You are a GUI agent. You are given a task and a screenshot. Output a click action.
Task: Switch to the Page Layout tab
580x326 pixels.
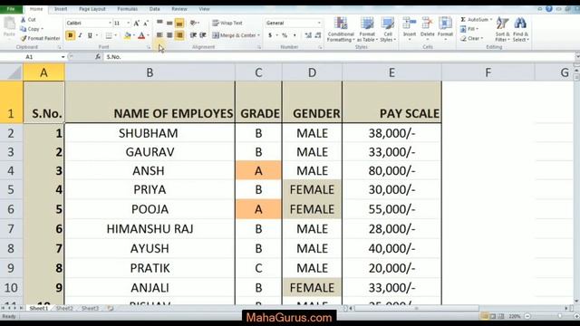point(92,9)
